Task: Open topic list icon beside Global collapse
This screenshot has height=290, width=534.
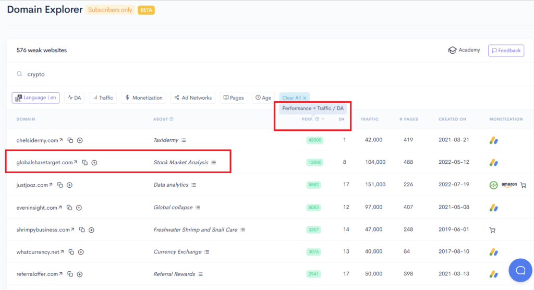Action: pyautogui.click(x=198, y=208)
